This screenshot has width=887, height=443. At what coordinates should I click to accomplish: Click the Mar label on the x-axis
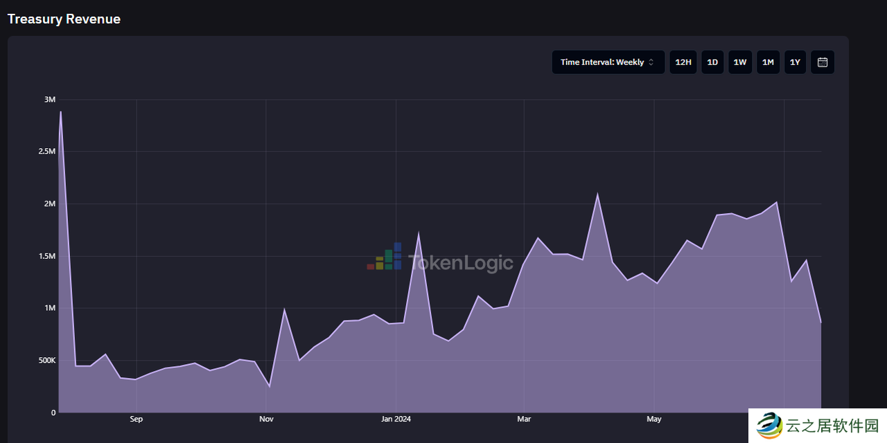(524, 419)
